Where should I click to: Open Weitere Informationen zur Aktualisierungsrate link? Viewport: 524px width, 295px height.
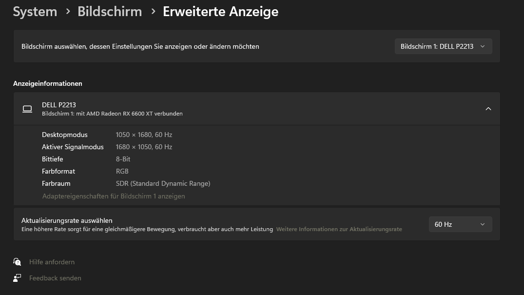tap(339, 229)
